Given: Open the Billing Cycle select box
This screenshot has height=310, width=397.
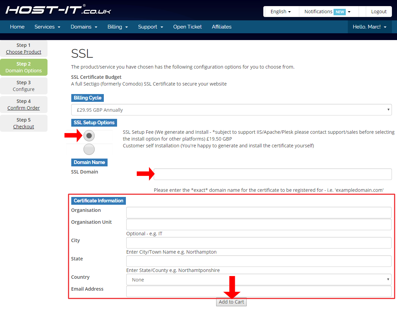Looking at the screenshot, I should tap(231, 110).
